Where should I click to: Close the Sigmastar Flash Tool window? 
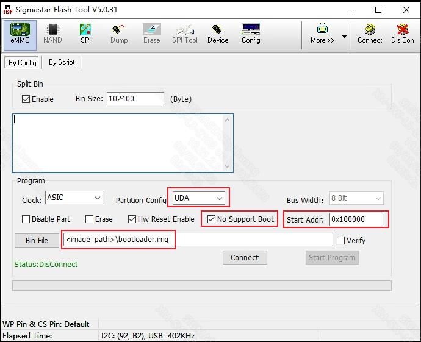(x=406, y=10)
